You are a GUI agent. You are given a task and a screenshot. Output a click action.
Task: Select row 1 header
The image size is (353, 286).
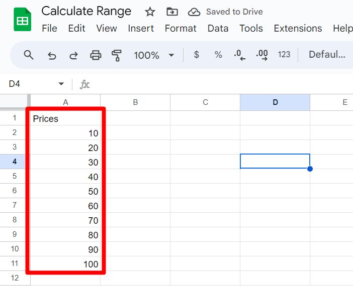pos(15,118)
